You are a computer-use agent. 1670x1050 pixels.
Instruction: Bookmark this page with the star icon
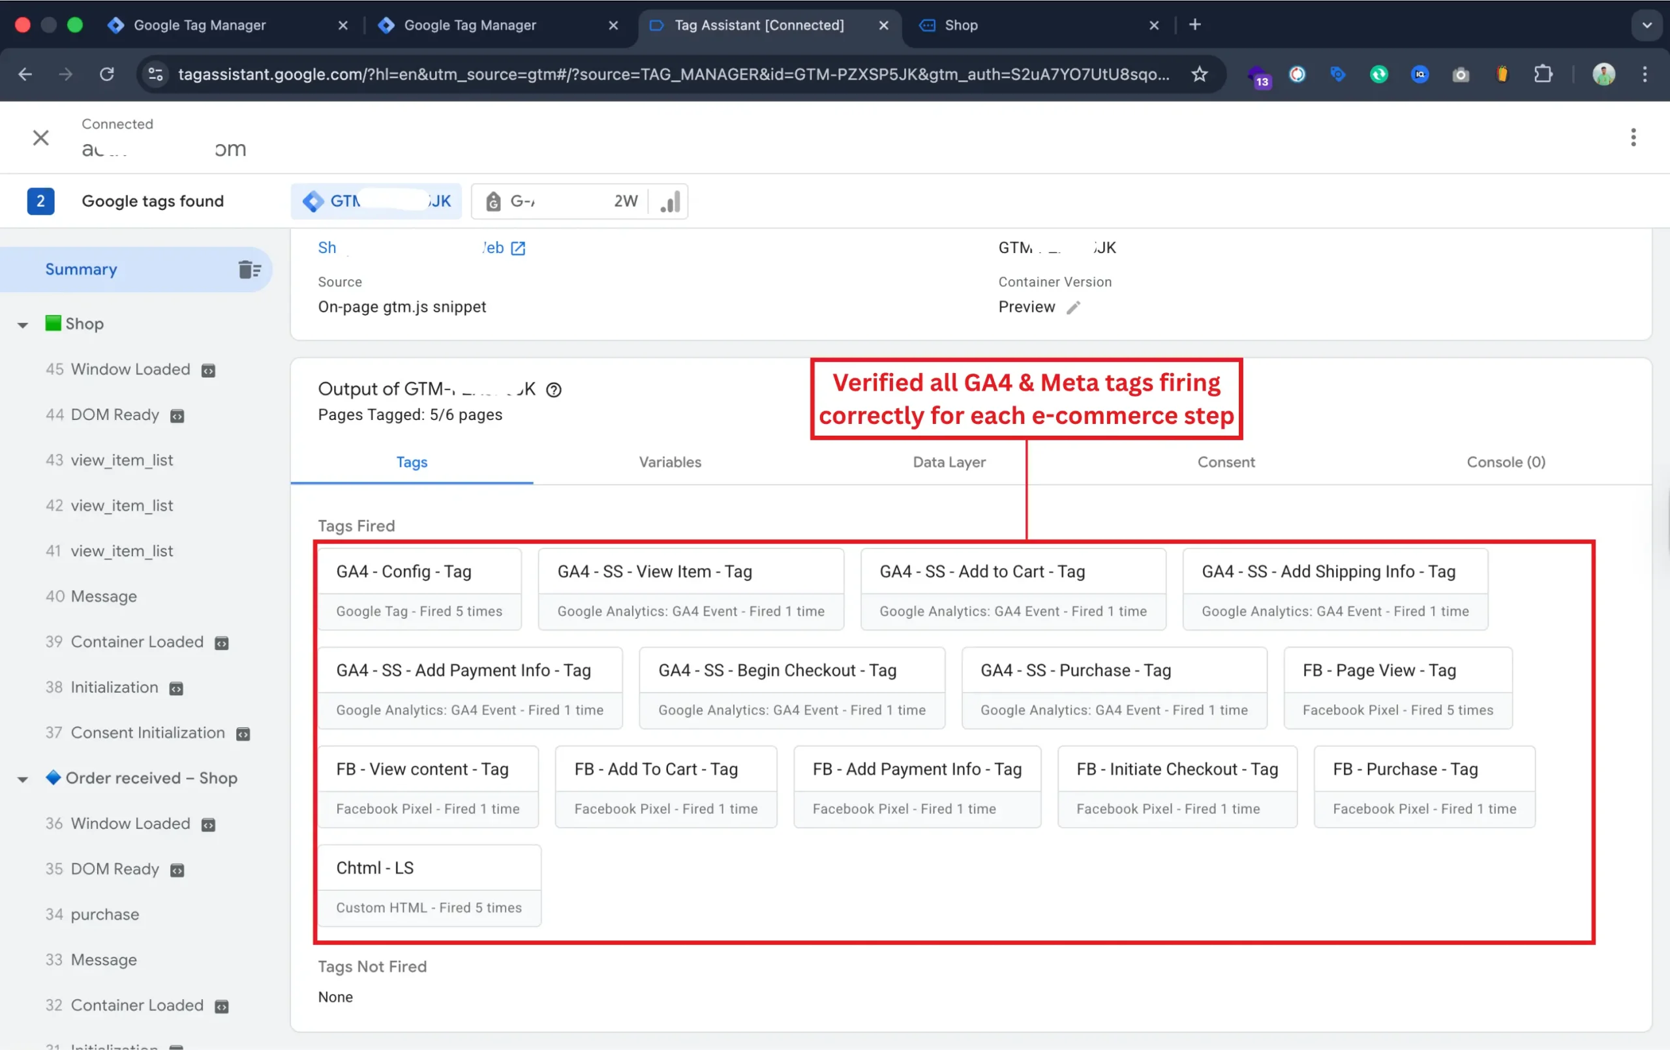1199,74
